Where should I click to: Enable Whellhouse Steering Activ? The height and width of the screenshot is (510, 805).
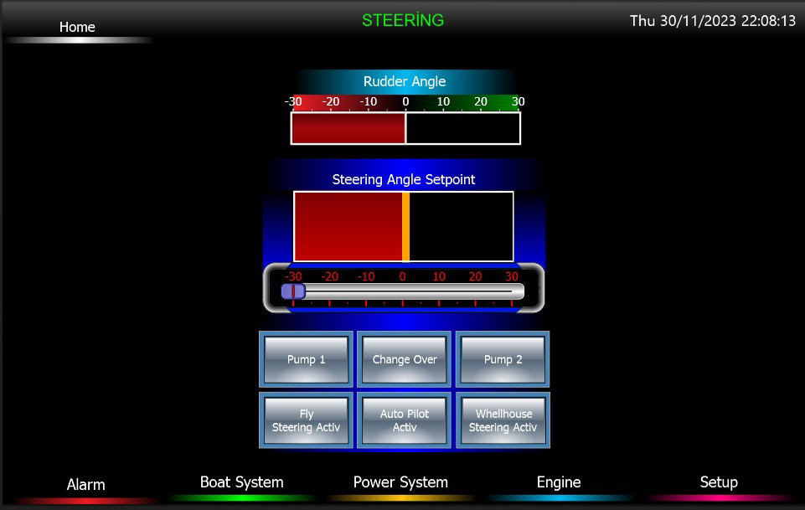[503, 420]
